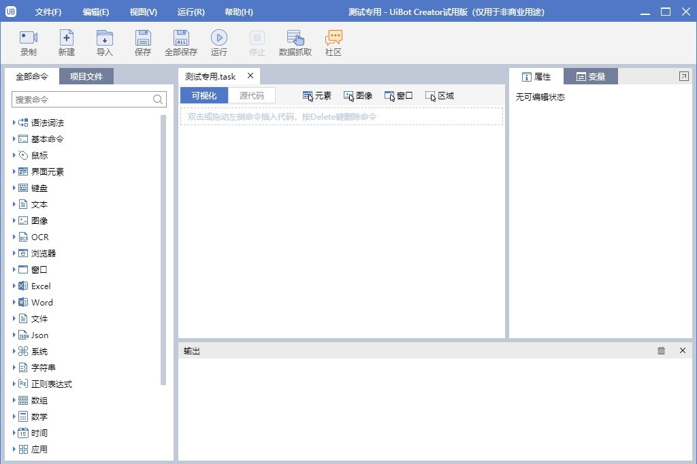This screenshot has width=697, height=464.
Task: Open the 变量 variables tab
Action: click(591, 76)
